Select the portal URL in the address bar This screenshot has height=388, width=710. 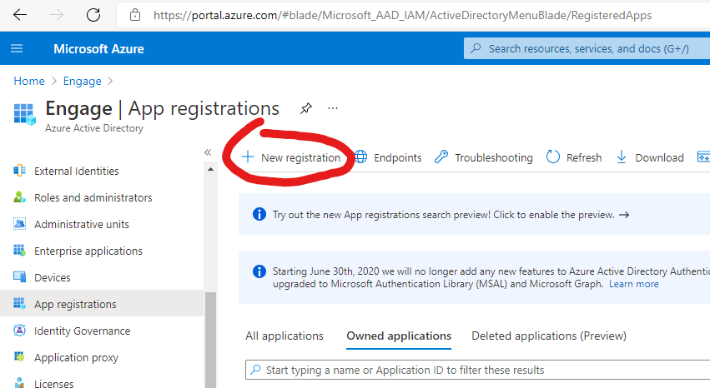[x=402, y=15]
